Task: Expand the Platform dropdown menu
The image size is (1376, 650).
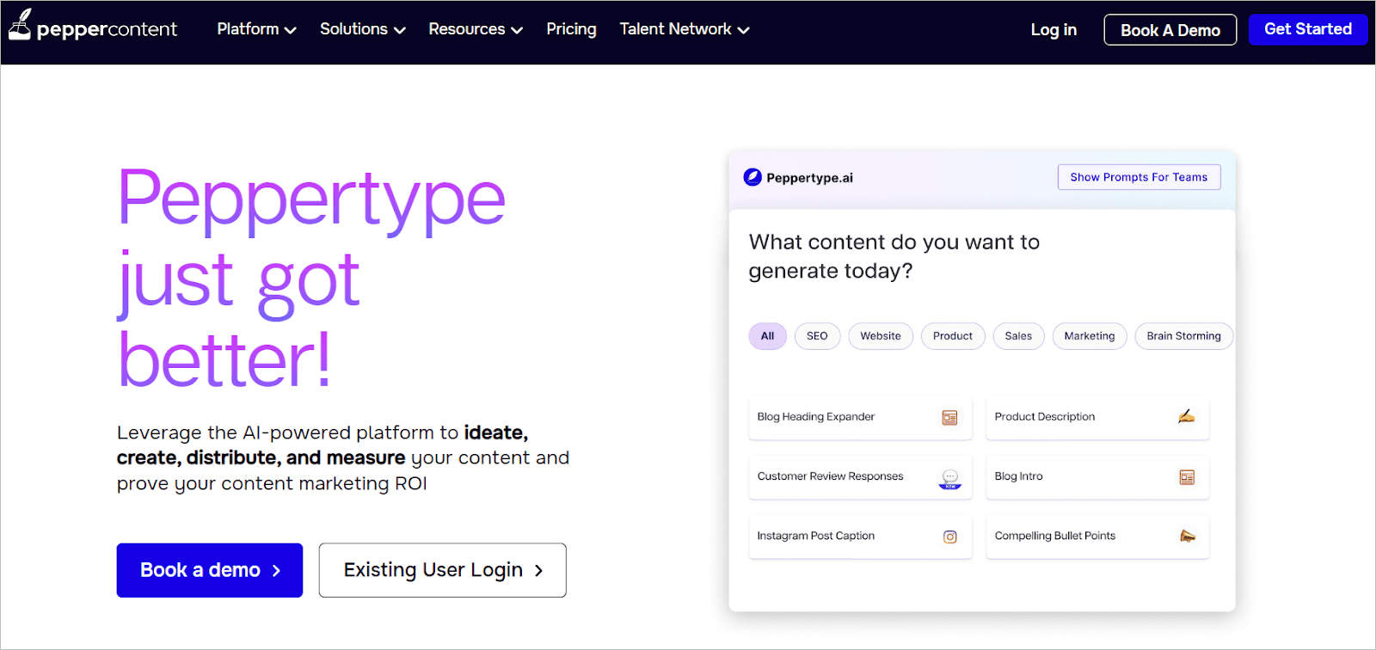Action: click(x=256, y=29)
